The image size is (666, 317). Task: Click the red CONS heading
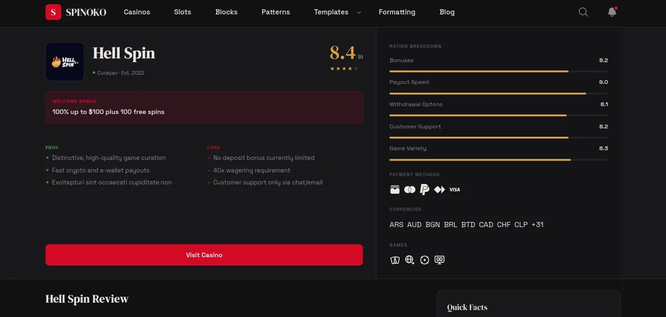(213, 148)
